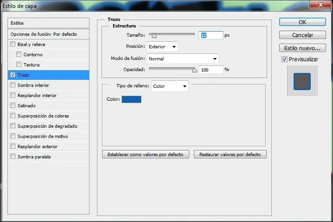Click the style preview thumbnail

click(x=302, y=81)
